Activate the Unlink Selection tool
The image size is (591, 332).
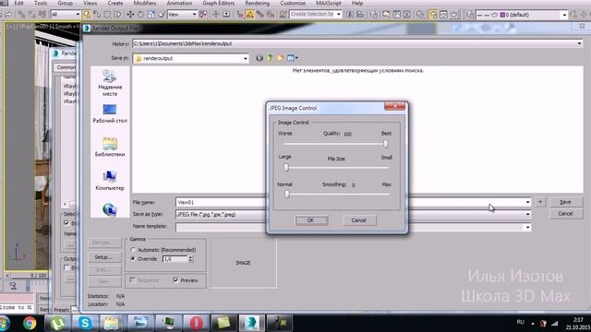tap(32, 15)
